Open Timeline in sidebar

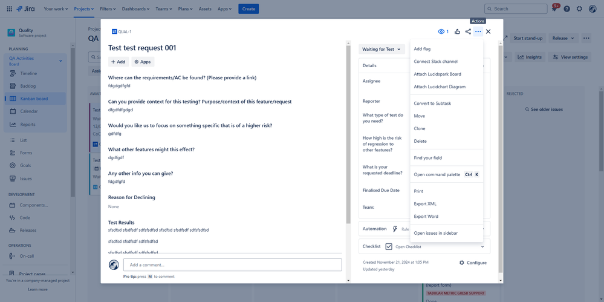[x=36, y=73]
